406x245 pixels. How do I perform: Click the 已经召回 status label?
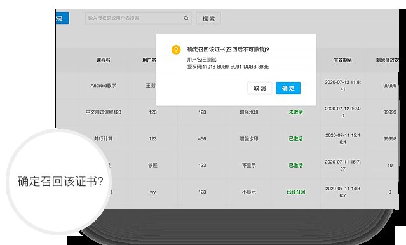(295, 192)
